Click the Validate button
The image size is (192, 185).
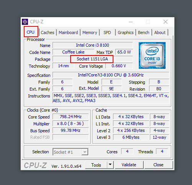coord(129,165)
